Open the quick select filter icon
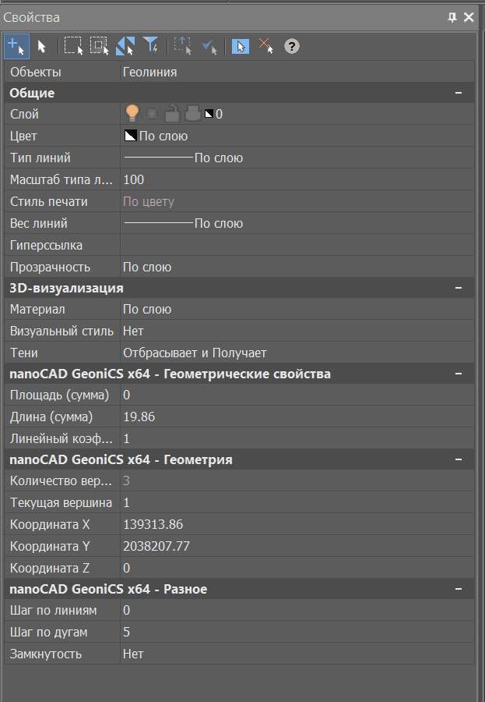 click(150, 46)
